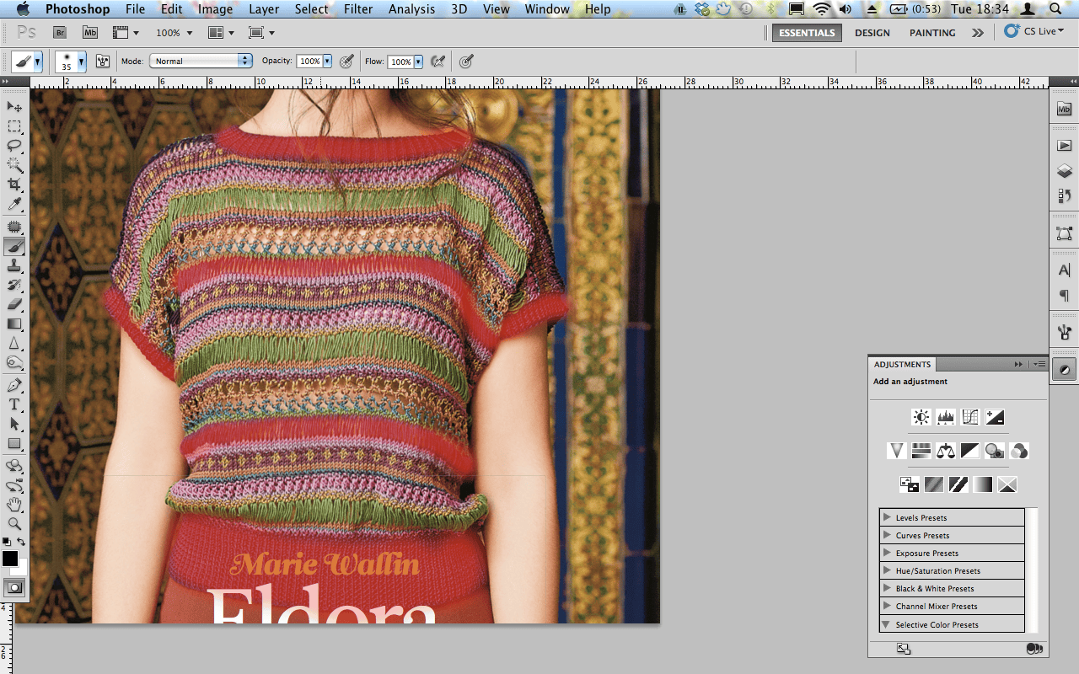Enable airbrush mode
The width and height of the screenshot is (1079, 674).
pos(438,61)
